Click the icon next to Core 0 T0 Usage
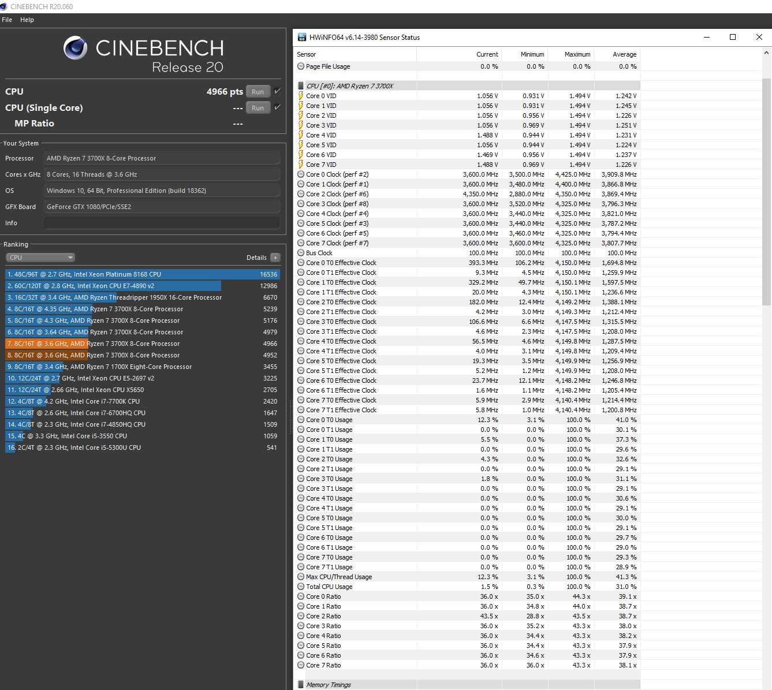 click(x=300, y=420)
